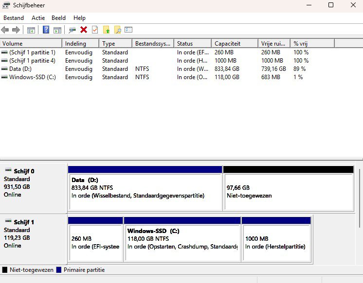The height and width of the screenshot is (283, 363).
Task: Select the 97,66 GB unallocated space block
Action: coord(288,192)
